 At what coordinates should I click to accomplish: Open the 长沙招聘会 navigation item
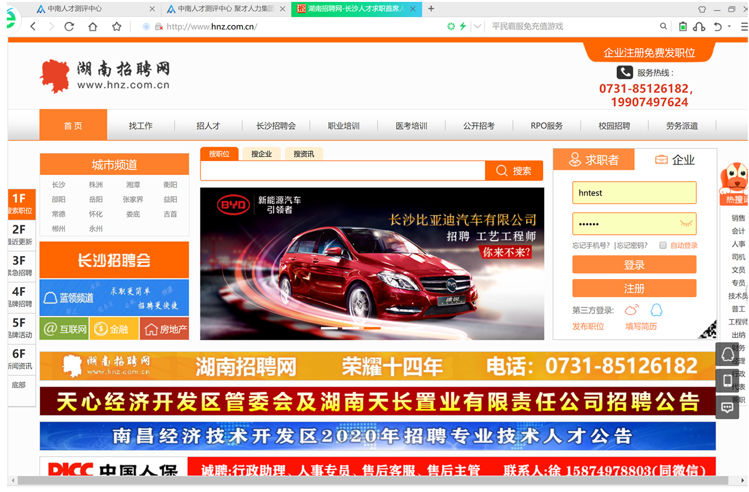click(x=276, y=125)
